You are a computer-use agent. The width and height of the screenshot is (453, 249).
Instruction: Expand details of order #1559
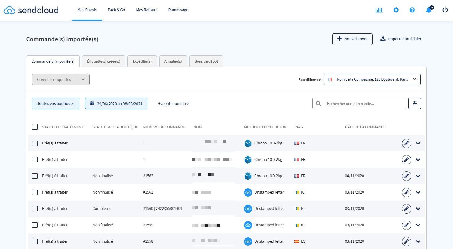pos(418,225)
